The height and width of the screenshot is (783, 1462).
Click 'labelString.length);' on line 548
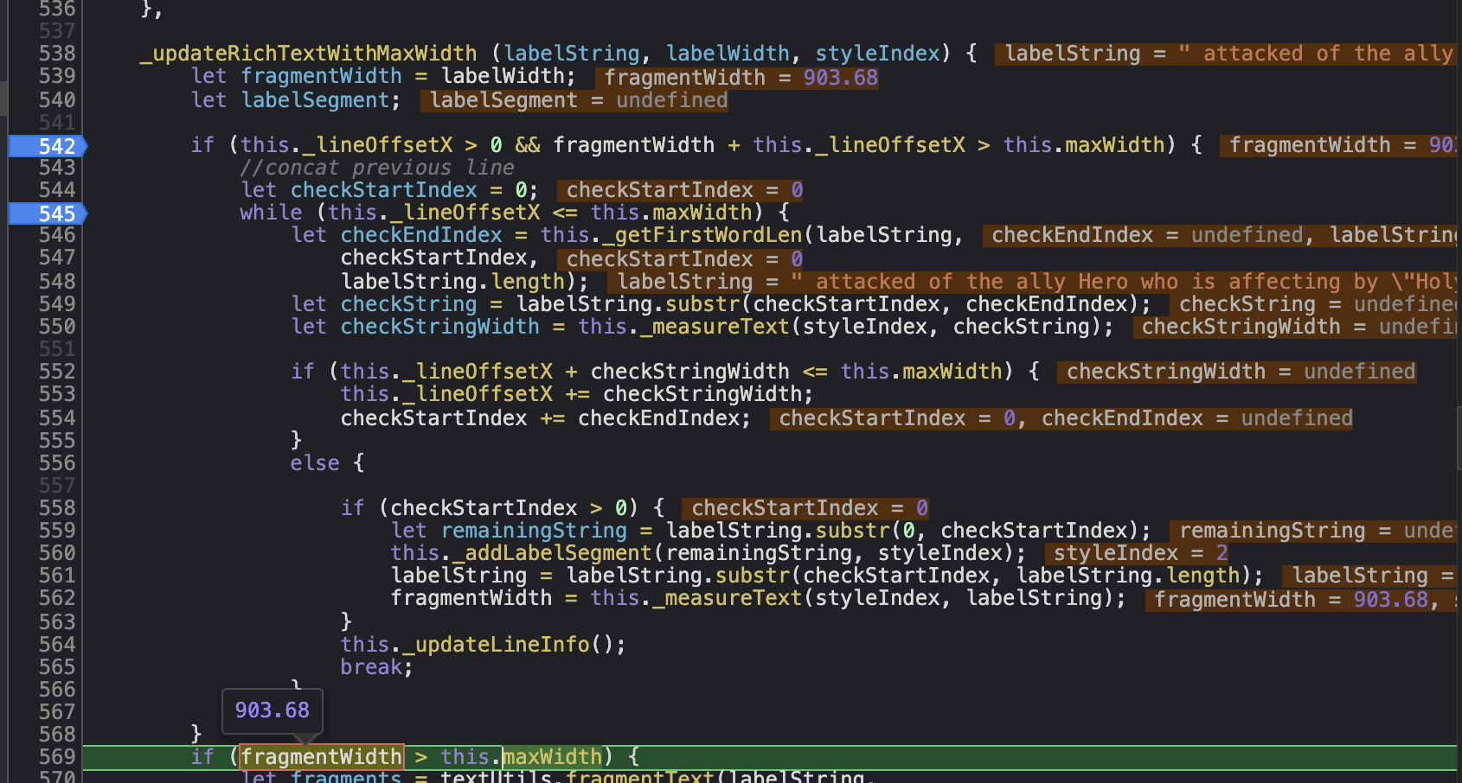tap(465, 282)
